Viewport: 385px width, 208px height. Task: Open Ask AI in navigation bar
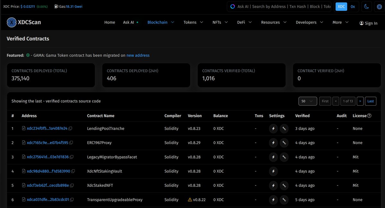pyautogui.click(x=131, y=22)
